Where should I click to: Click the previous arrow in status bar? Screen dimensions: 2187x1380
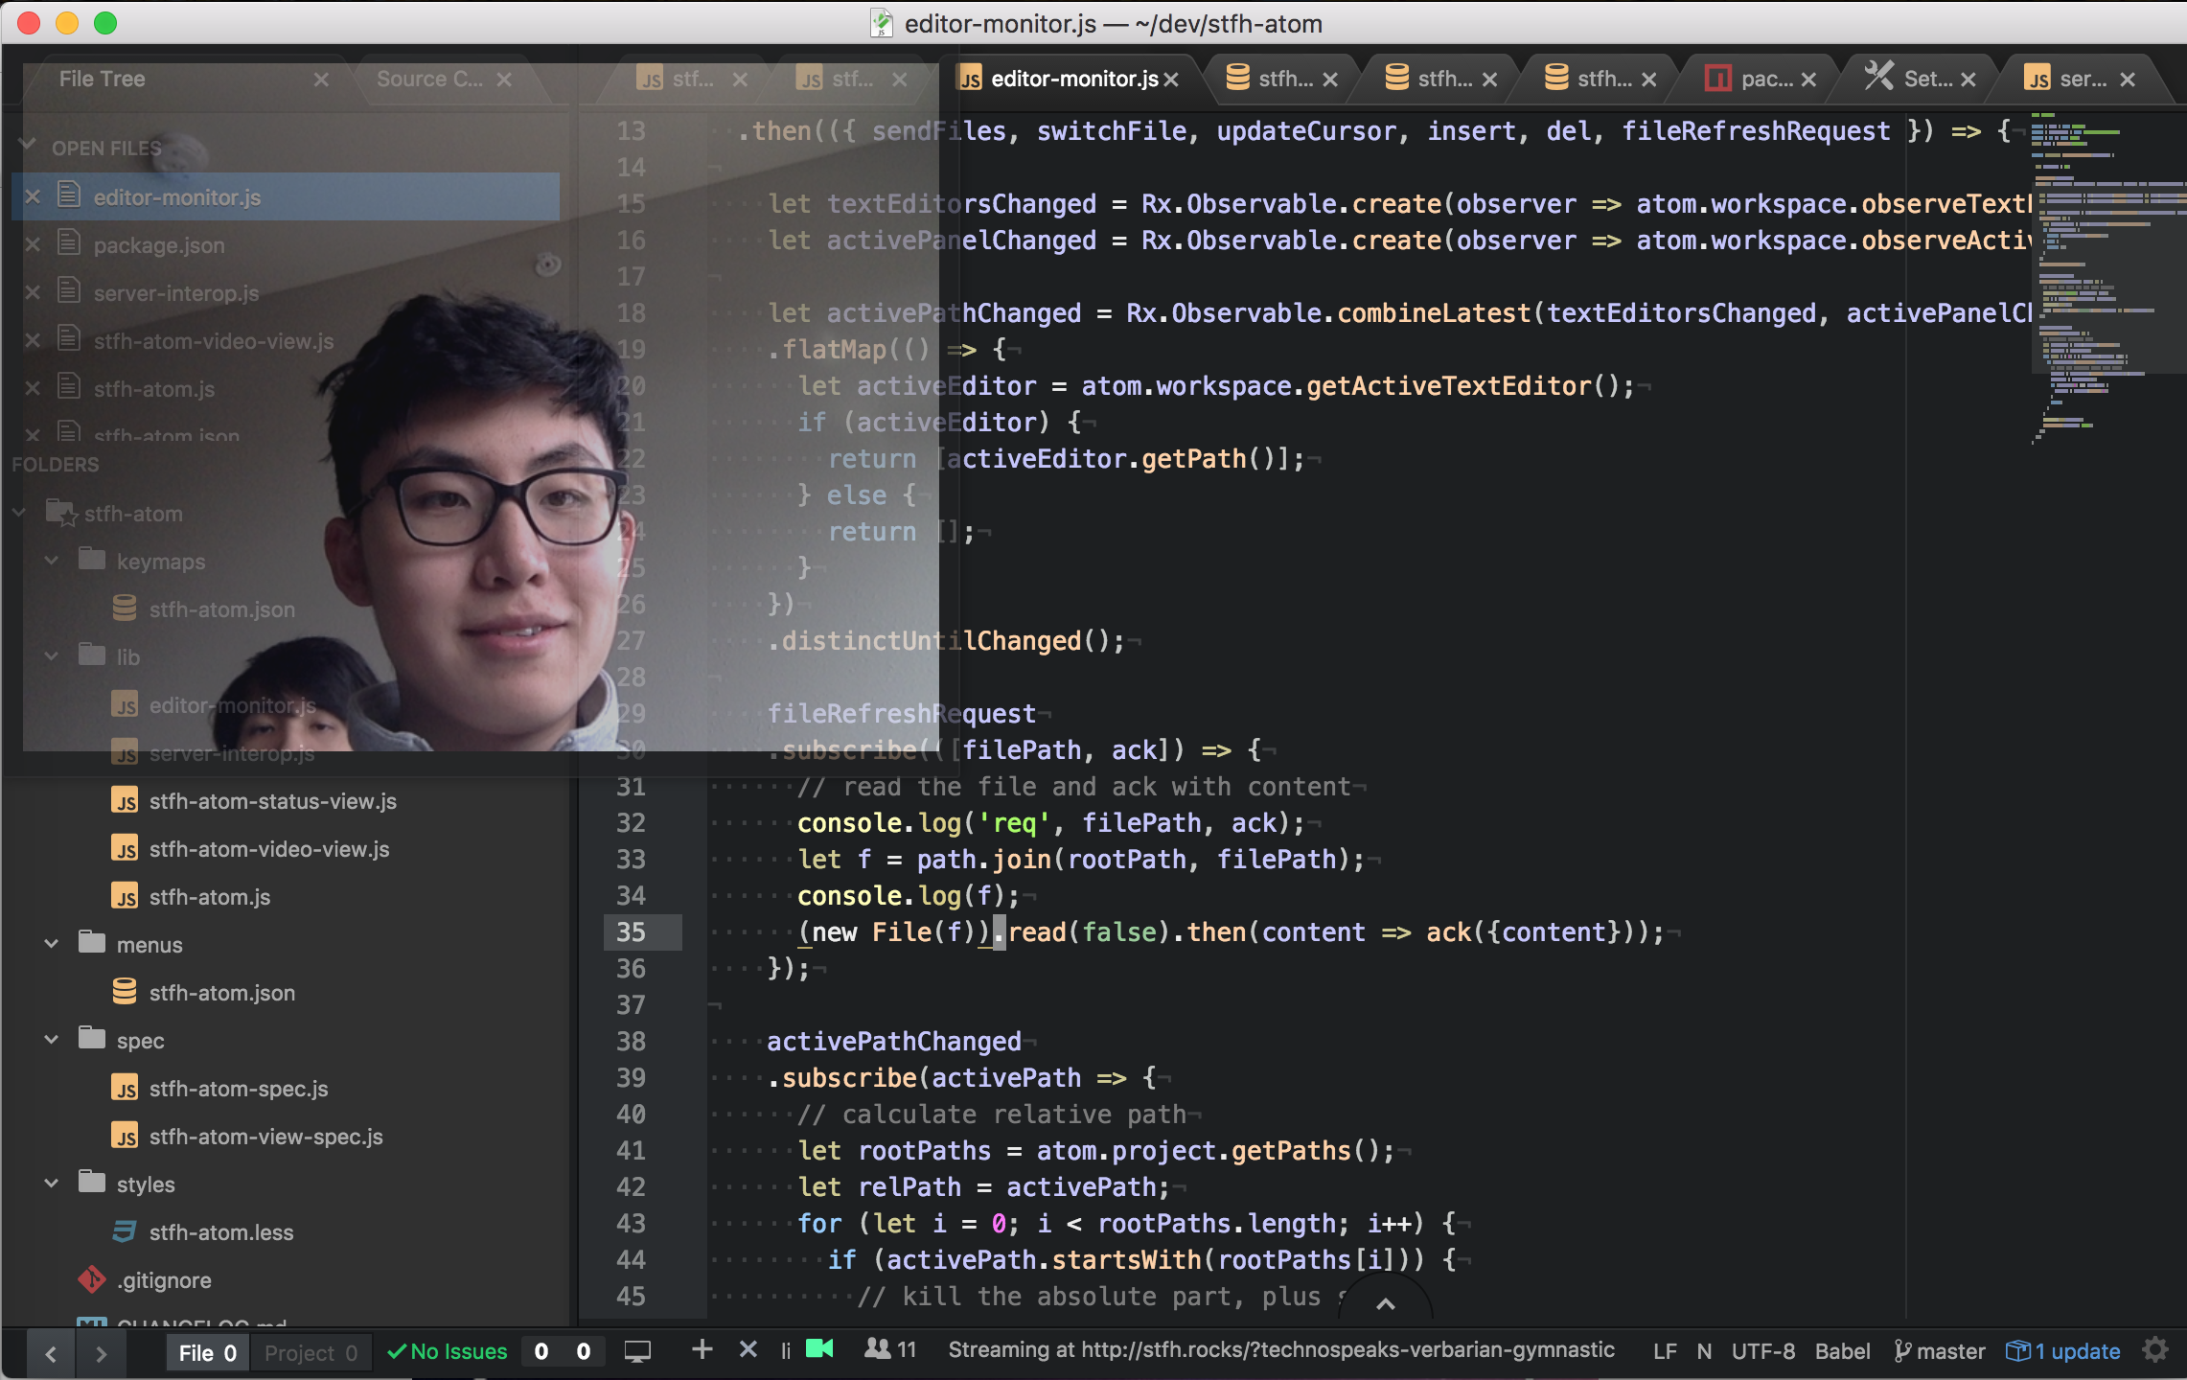[52, 1353]
